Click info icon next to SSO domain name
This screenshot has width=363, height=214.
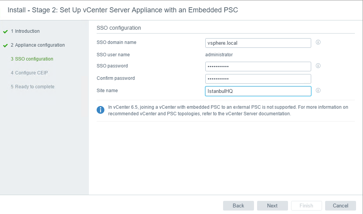318,42
